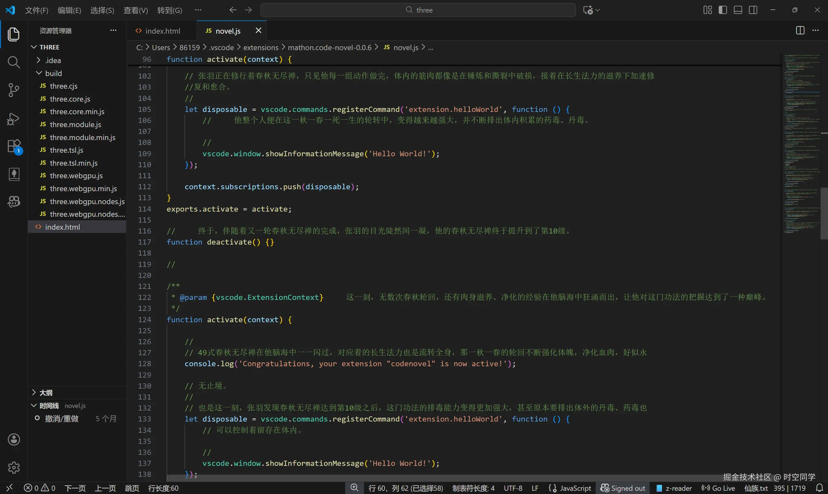Open Source Control view icon
Screen dimensions: 828x494
click(14, 90)
